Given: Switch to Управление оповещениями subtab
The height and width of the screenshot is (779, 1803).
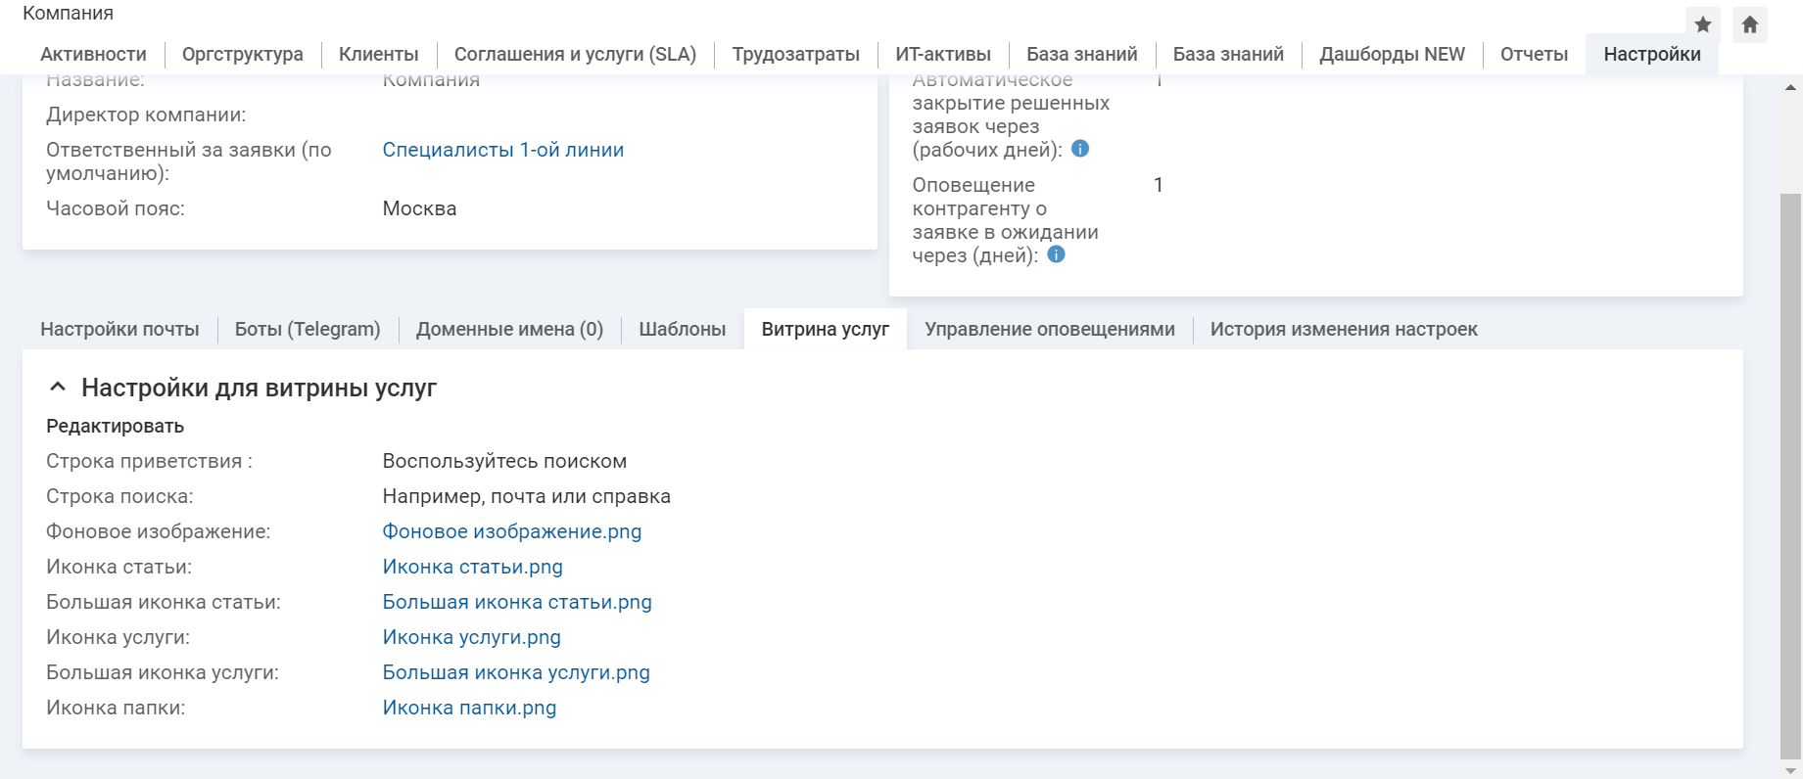Looking at the screenshot, I should pyautogui.click(x=1050, y=330).
